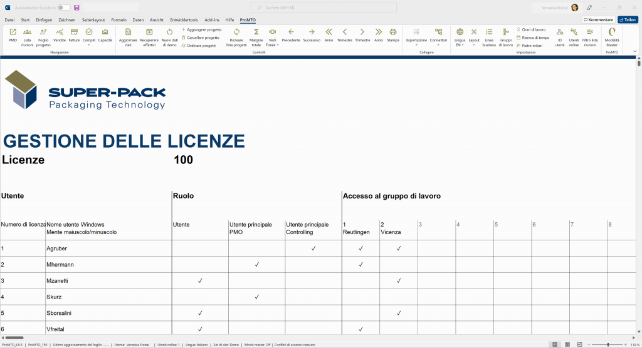Toggle the Automatisches Speichern switch

64,8
